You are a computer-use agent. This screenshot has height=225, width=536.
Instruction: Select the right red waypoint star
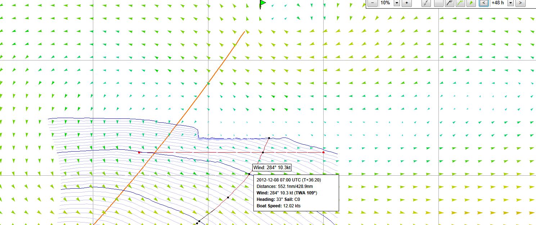tap(323, 152)
